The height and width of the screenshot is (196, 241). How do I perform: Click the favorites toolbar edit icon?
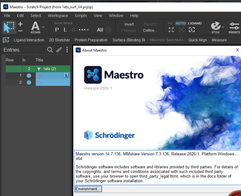tap(6, 40)
